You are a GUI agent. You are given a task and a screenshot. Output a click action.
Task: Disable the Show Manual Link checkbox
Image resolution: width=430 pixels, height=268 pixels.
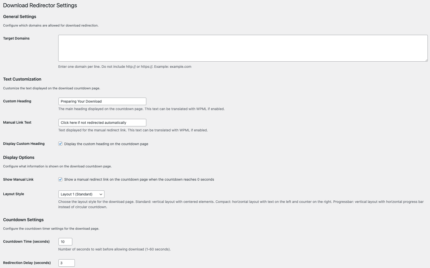point(60,180)
